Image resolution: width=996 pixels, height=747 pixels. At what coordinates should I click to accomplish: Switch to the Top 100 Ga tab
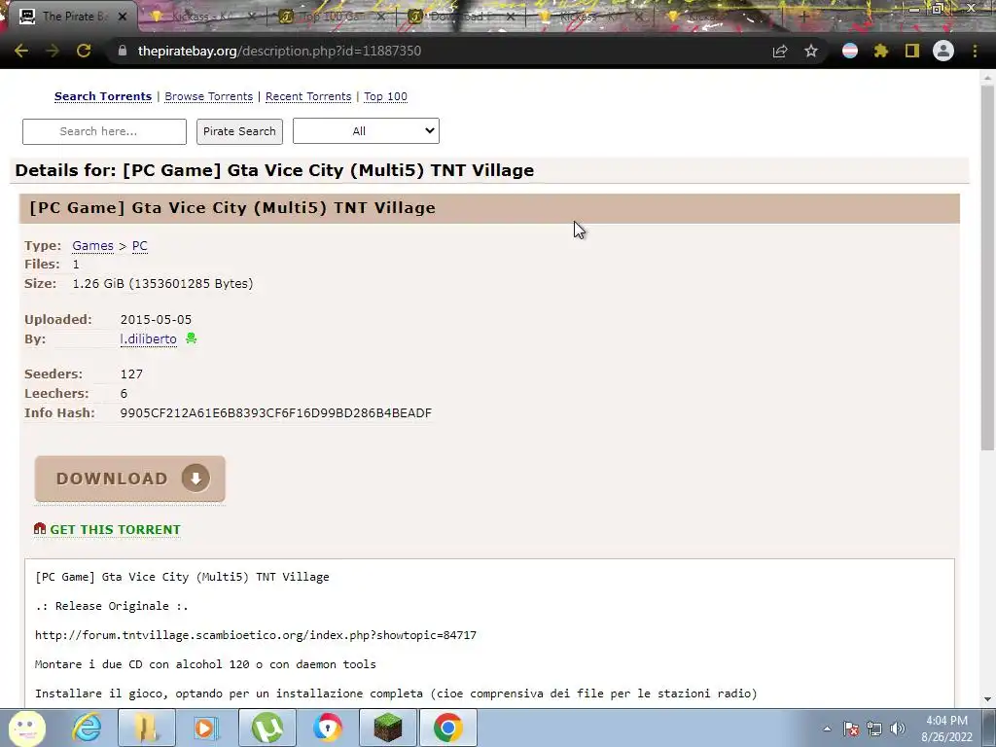[x=331, y=17]
